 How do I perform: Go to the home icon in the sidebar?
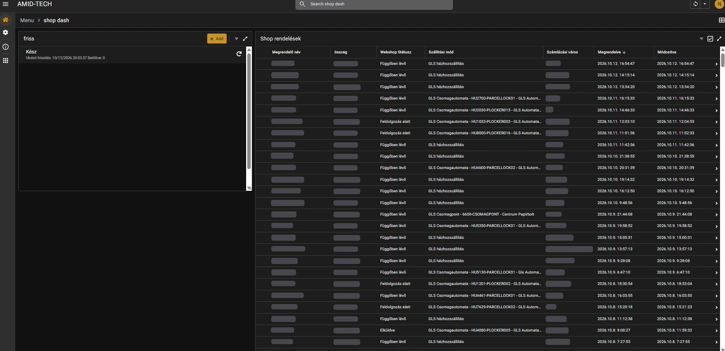click(5, 20)
